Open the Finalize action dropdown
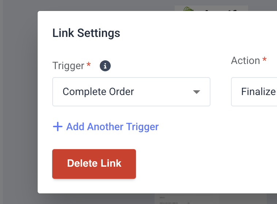 254,92
